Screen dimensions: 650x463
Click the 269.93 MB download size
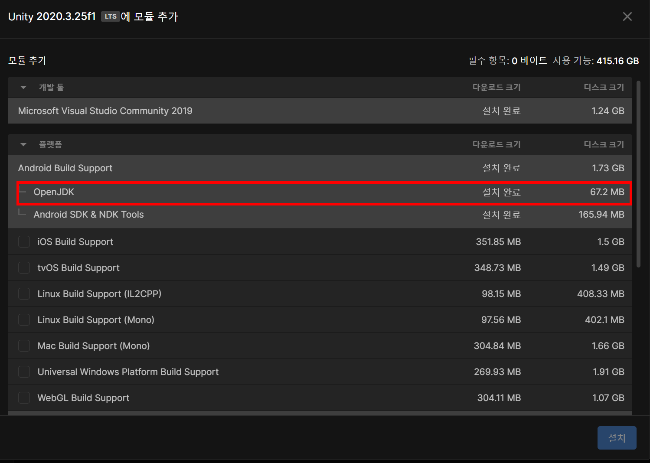(497, 372)
